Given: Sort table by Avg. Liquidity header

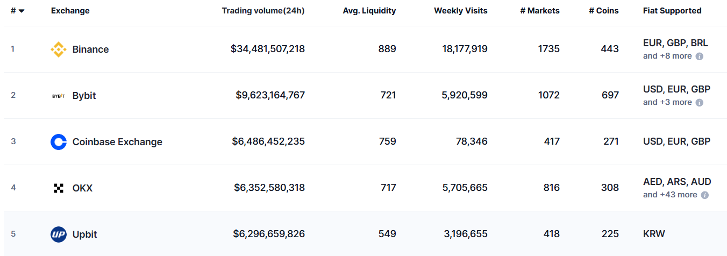Looking at the screenshot, I should (x=369, y=11).
